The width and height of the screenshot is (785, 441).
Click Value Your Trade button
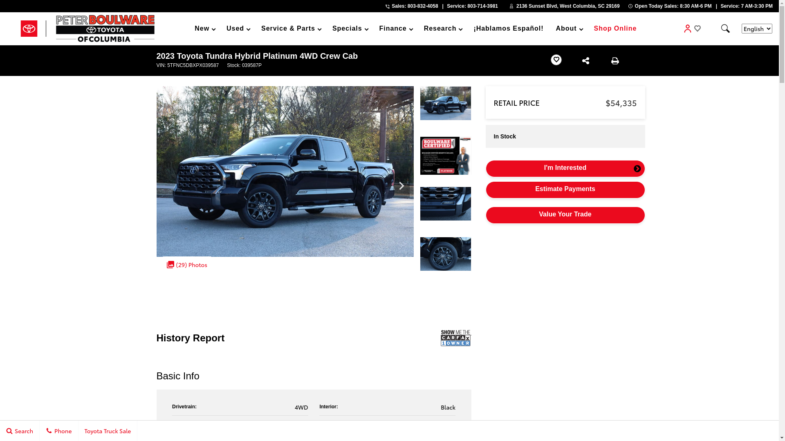point(565,215)
